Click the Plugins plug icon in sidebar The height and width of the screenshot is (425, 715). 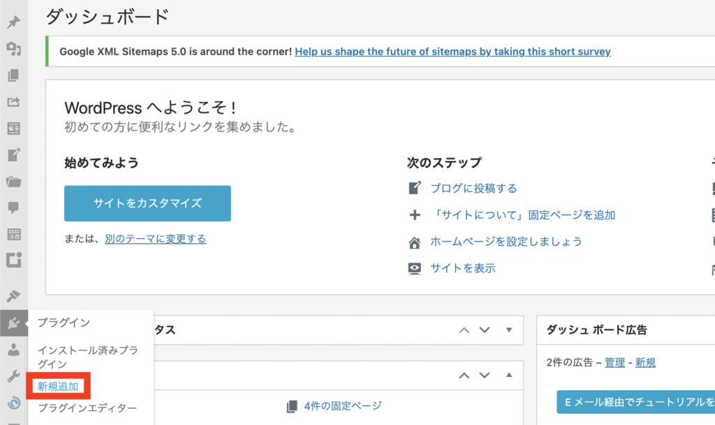click(x=14, y=323)
